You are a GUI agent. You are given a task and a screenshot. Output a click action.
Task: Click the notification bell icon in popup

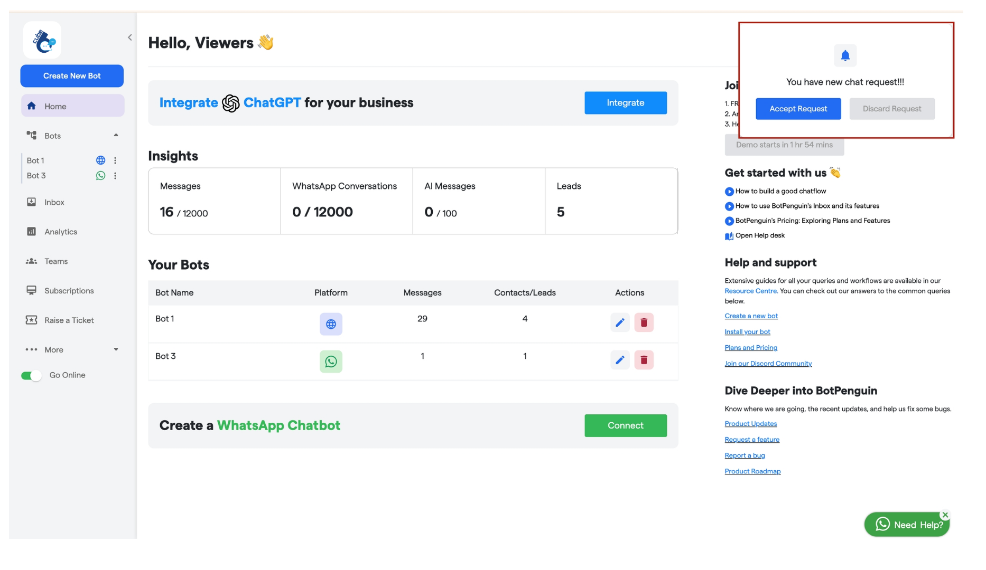845,55
